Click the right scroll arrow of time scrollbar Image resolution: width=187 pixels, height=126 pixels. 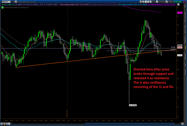coord(180,124)
